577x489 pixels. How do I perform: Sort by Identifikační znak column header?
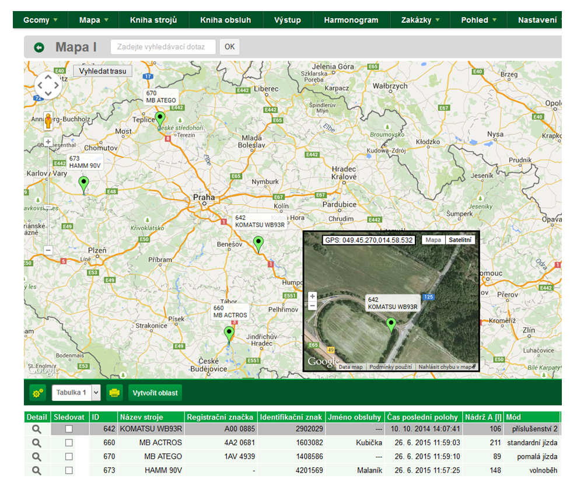tap(291, 417)
